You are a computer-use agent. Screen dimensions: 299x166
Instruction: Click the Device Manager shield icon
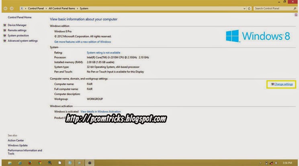click(x=5, y=25)
